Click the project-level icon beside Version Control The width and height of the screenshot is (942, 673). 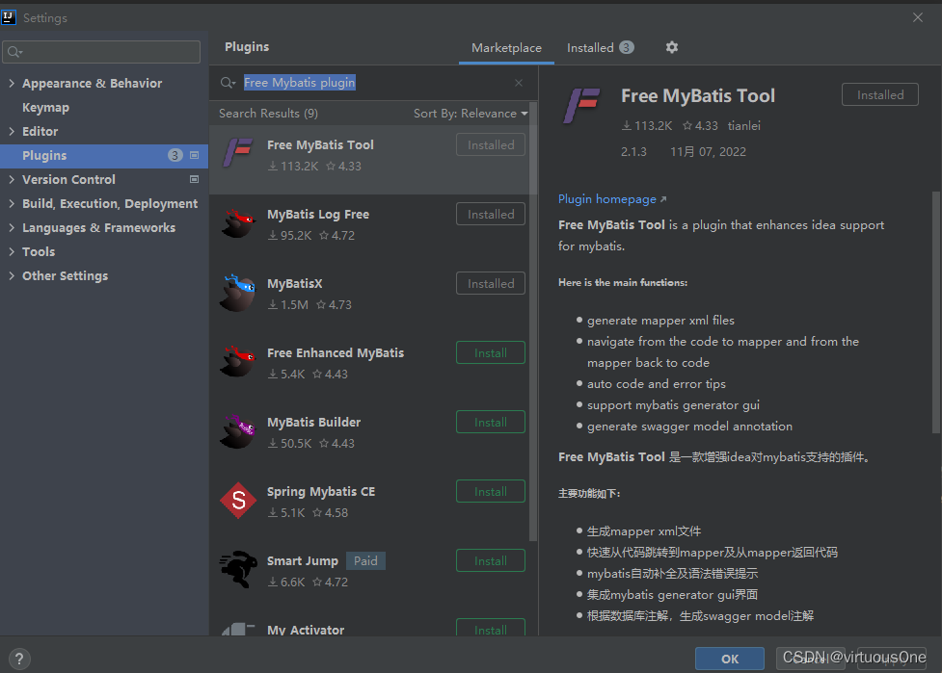tap(194, 179)
